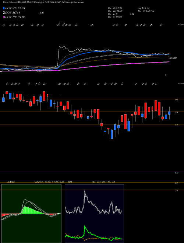Click the Tops marker label at right edge
Image resolution: width=184 pixels, height=243 pixels.
[x=181, y=25]
